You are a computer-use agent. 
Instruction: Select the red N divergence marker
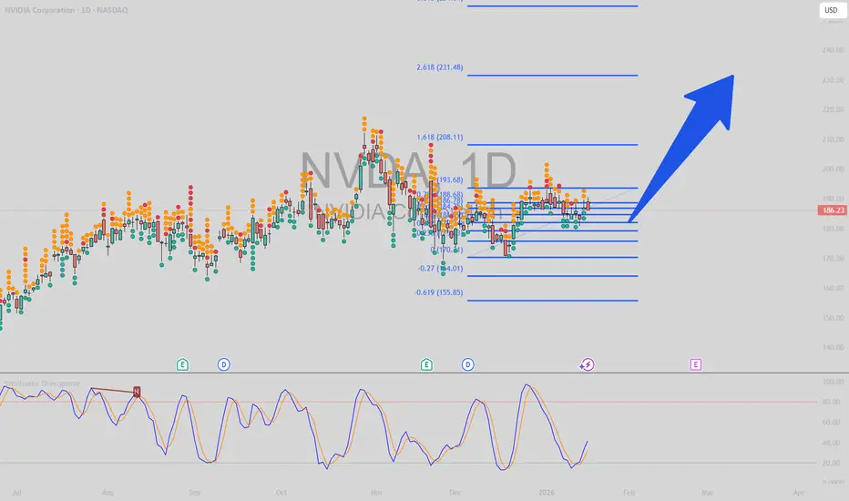pos(137,392)
